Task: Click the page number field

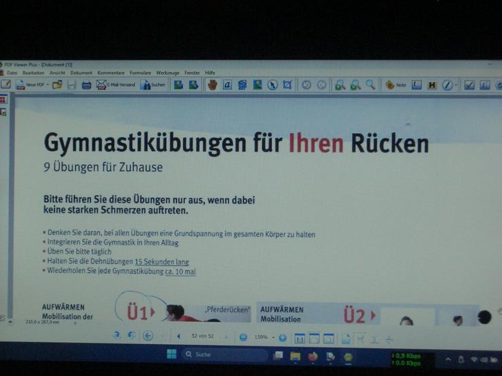Action: [202, 337]
